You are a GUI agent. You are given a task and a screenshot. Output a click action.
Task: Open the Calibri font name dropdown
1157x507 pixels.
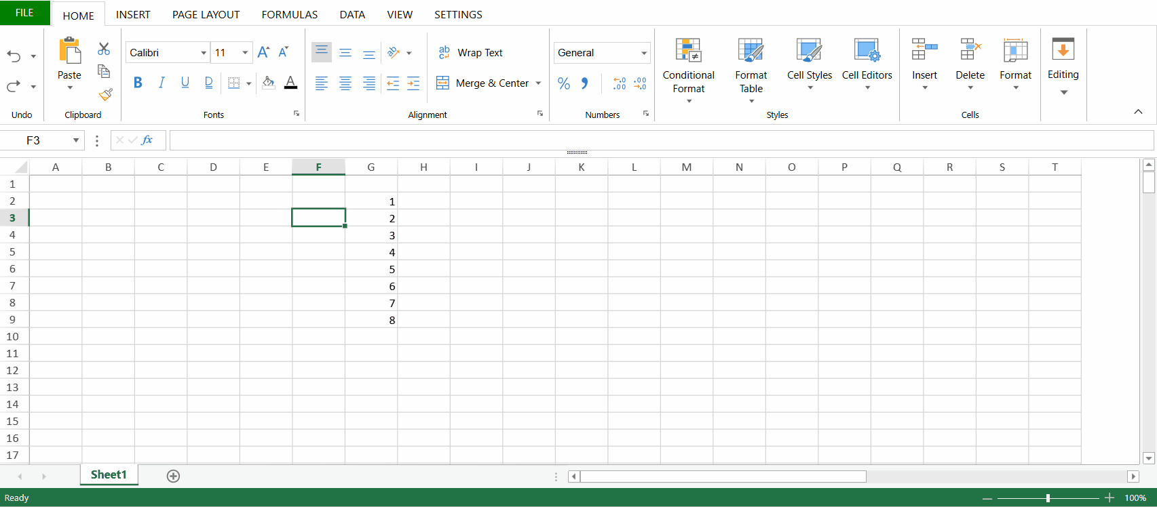(203, 53)
